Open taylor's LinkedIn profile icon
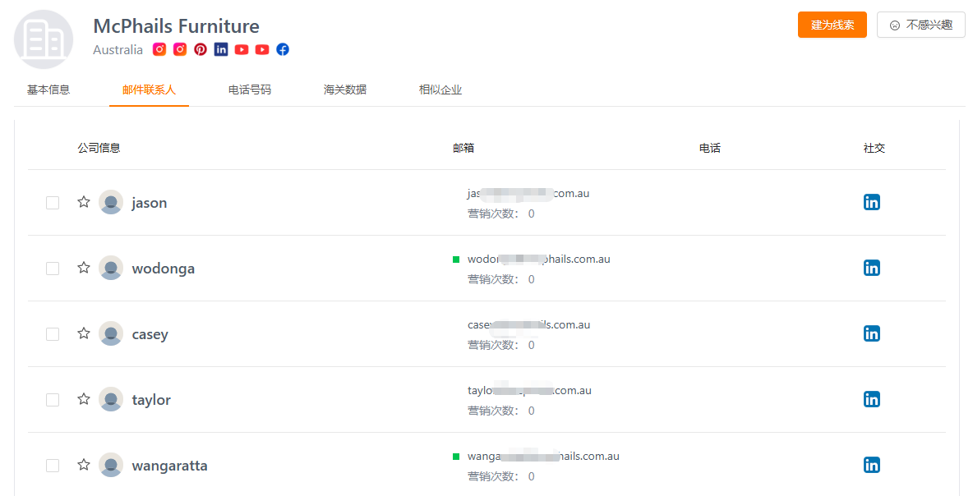The image size is (973, 496). click(872, 399)
